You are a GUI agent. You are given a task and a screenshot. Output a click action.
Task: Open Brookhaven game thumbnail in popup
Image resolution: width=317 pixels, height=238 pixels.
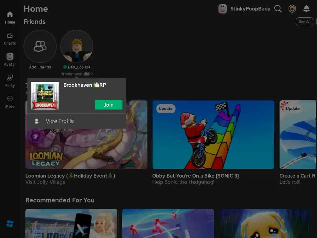click(x=45, y=95)
